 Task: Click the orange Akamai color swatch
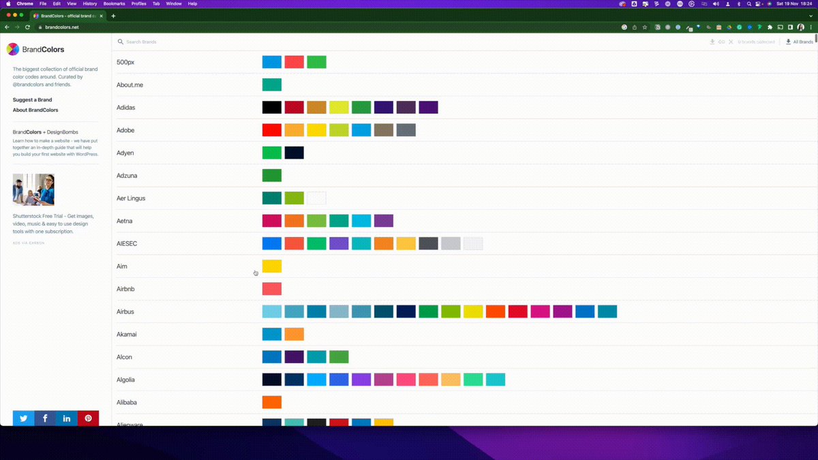tap(294, 334)
